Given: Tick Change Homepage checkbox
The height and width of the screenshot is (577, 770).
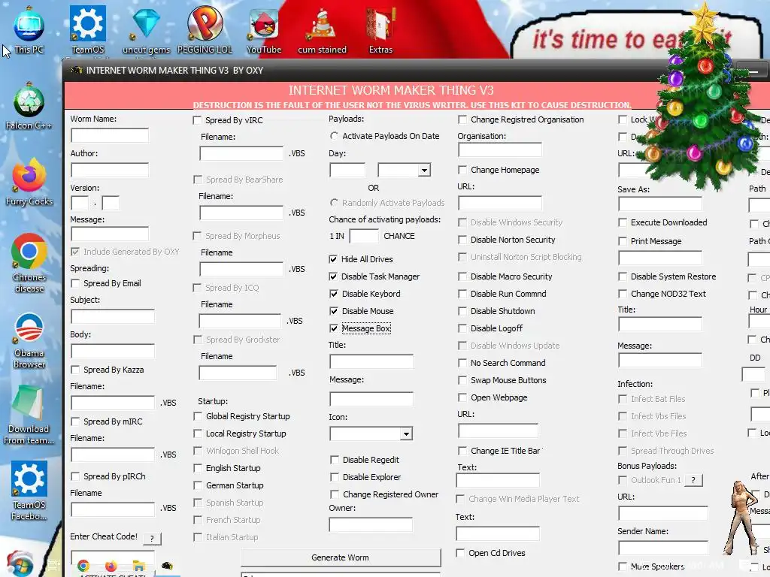Looking at the screenshot, I should tap(462, 170).
